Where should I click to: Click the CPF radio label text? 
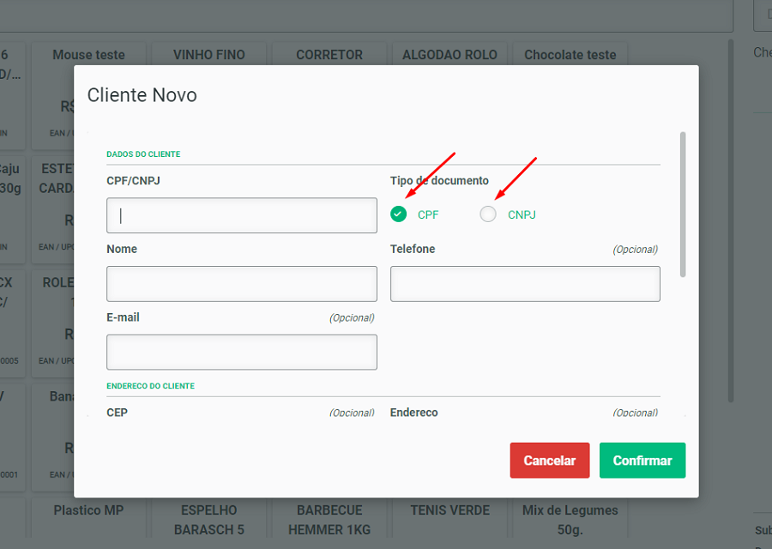(428, 214)
